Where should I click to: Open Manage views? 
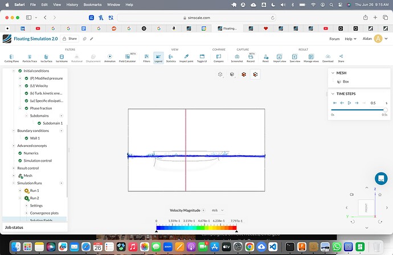(311, 59)
